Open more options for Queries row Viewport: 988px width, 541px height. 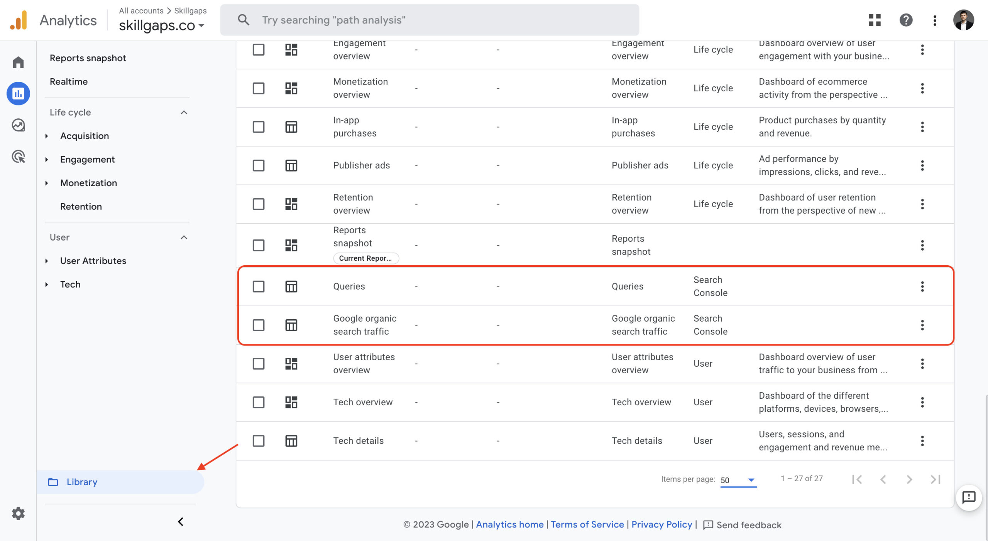922,287
